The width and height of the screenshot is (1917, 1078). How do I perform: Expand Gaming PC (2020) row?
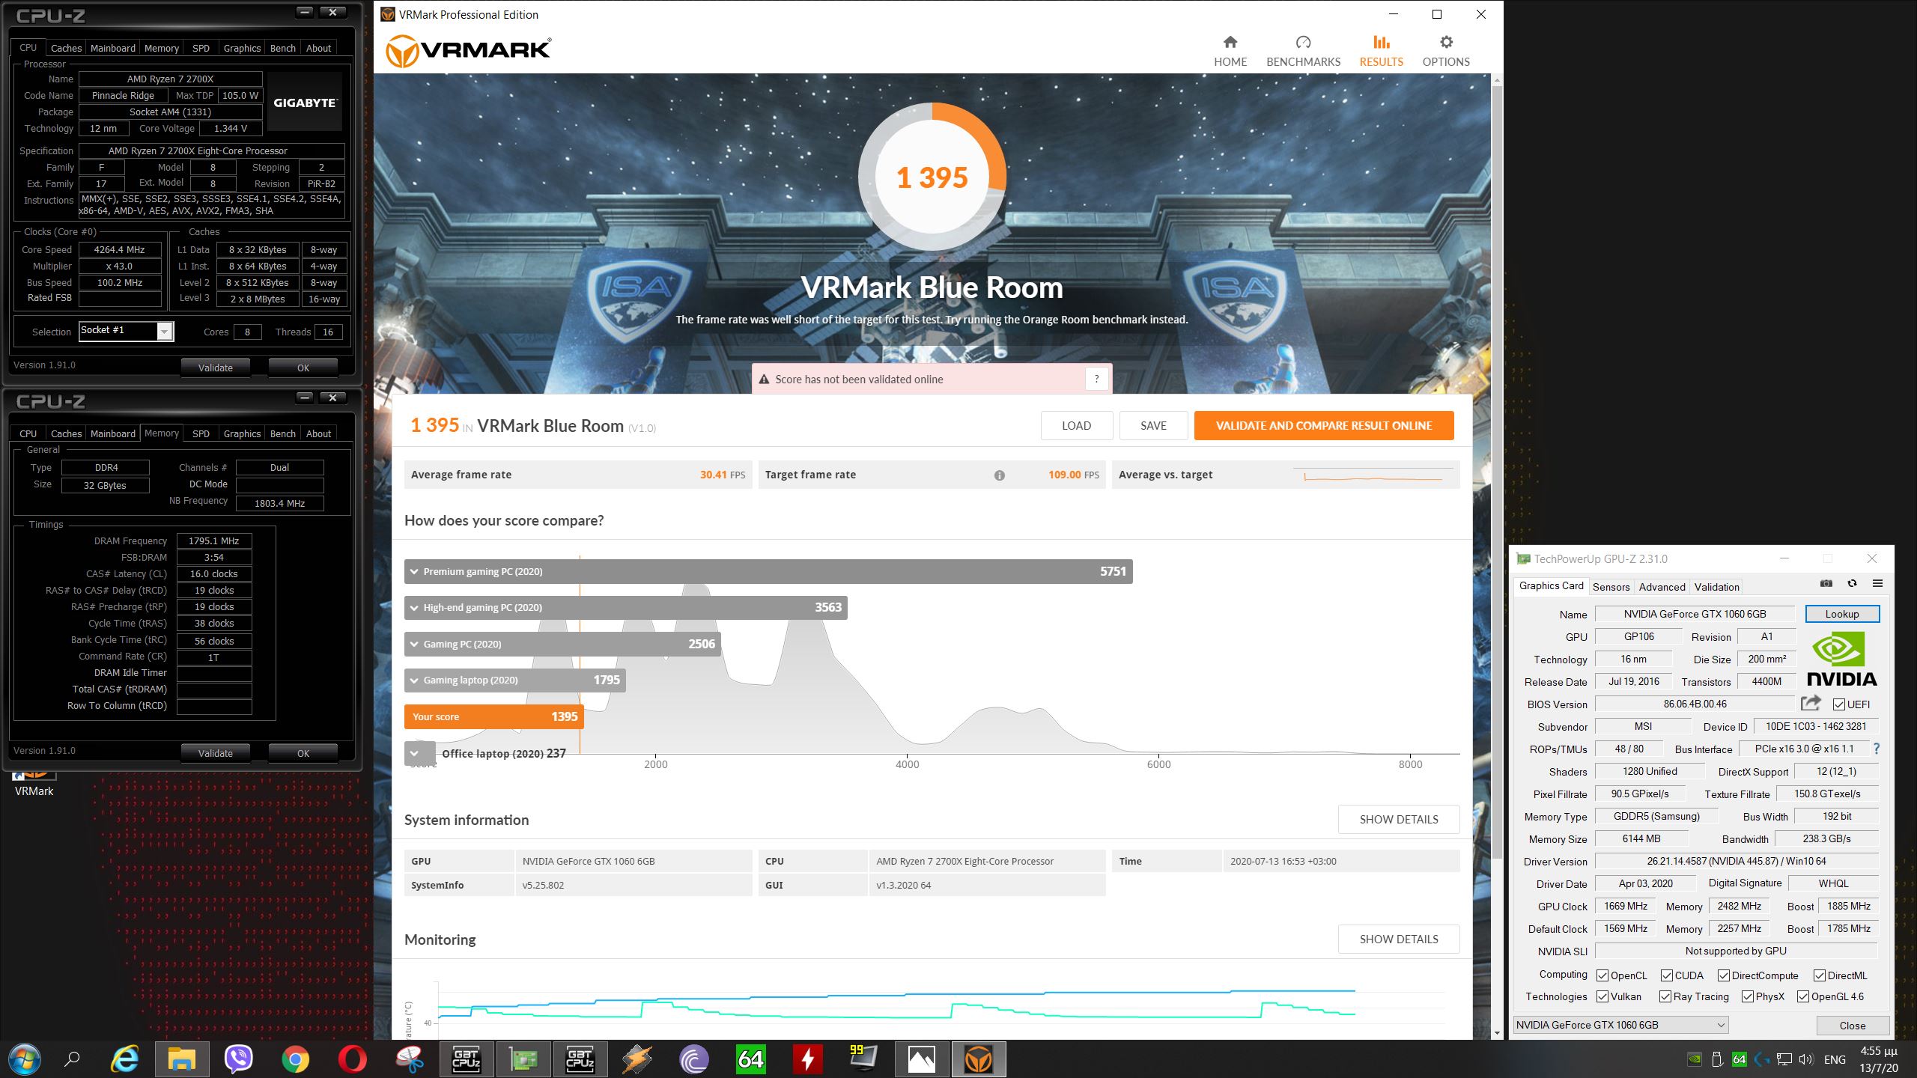tap(562, 644)
